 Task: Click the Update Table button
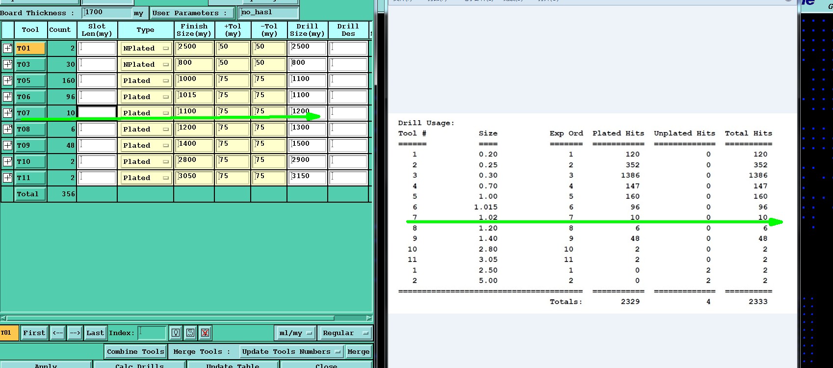[x=233, y=365]
